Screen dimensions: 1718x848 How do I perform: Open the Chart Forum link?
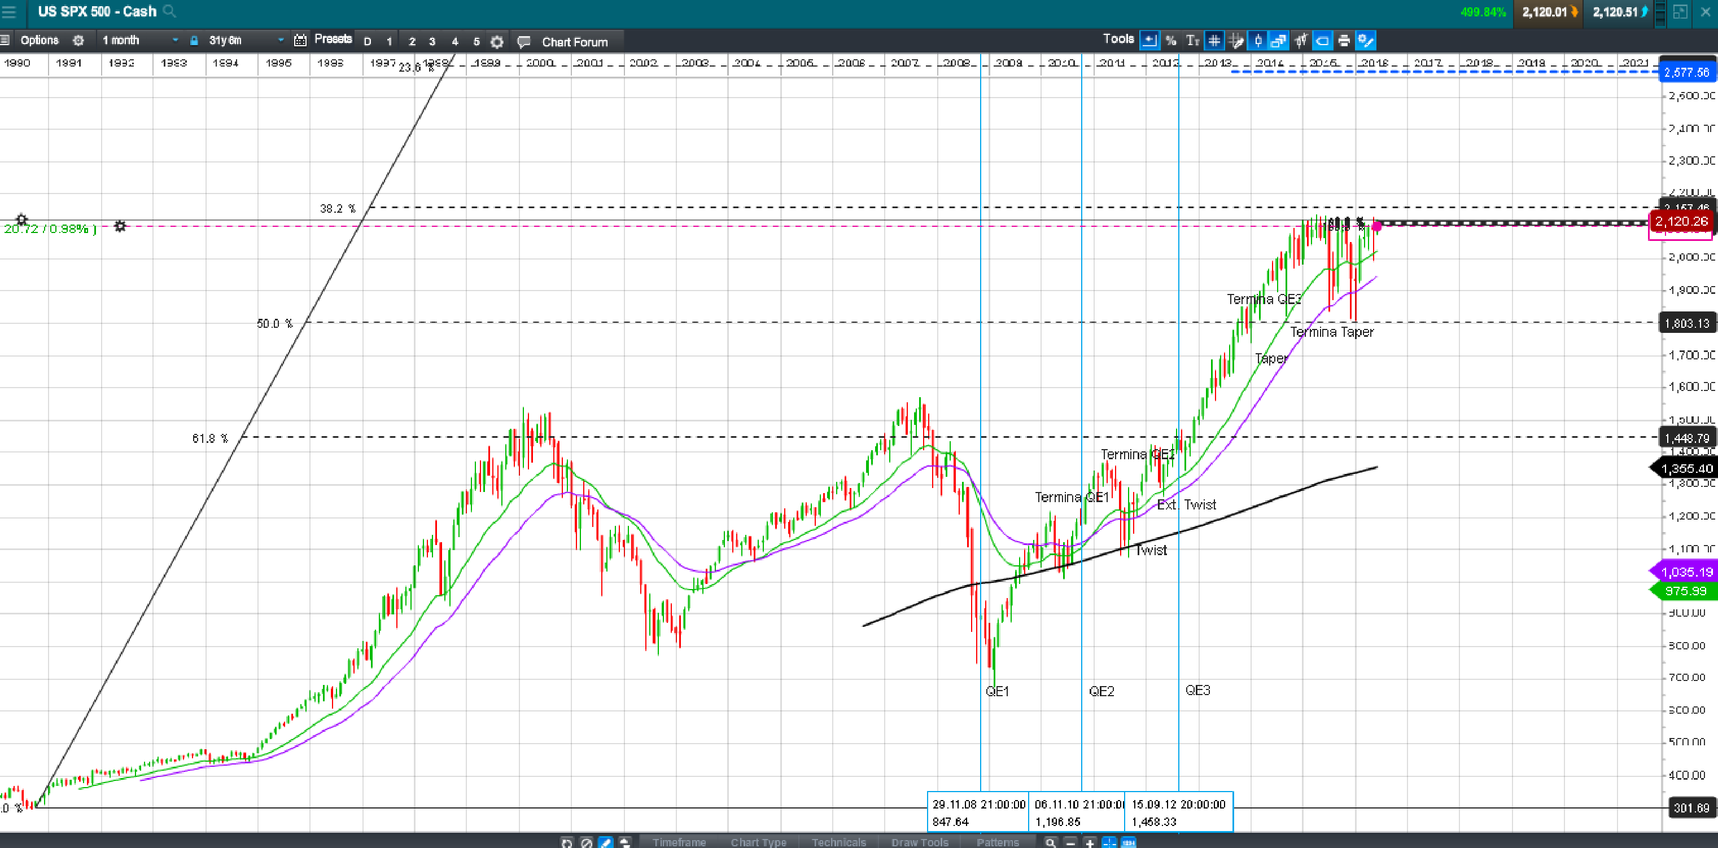click(574, 42)
